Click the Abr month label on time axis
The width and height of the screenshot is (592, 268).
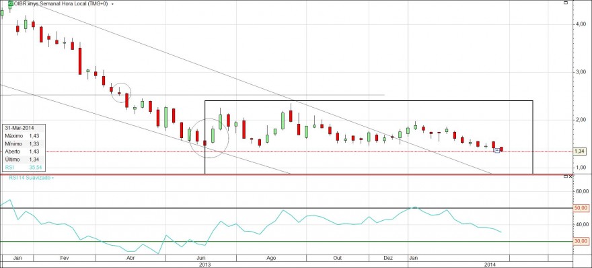point(131,258)
